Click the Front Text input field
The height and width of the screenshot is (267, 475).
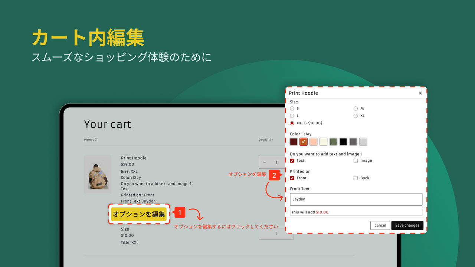pyautogui.click(x=356, y=199)
